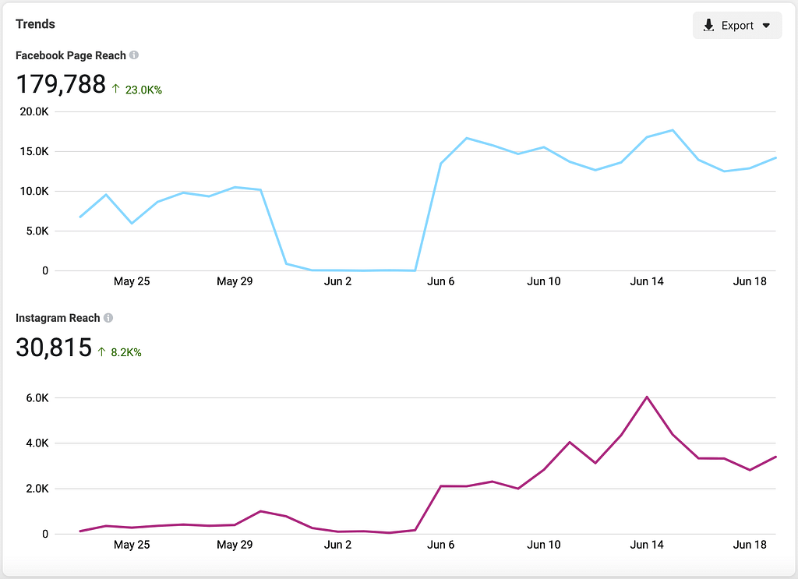The height and width of the screenshot is (579, 798).
Task: Select the Trends heading
Action: (x=35, y=24)
